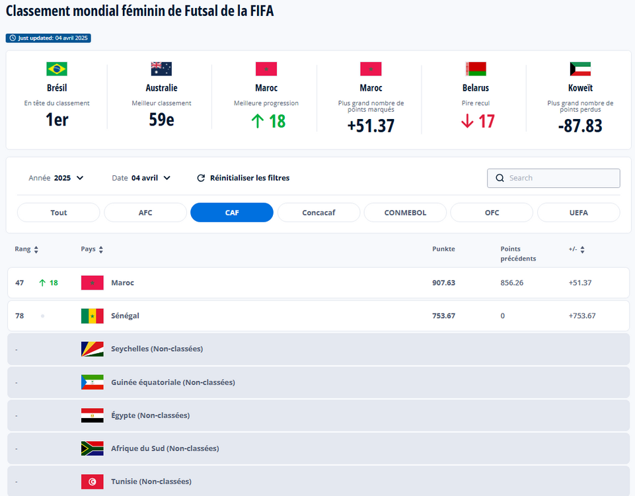635x496 pixels.
Task: Open the Maroc row link
Action: 318,283
